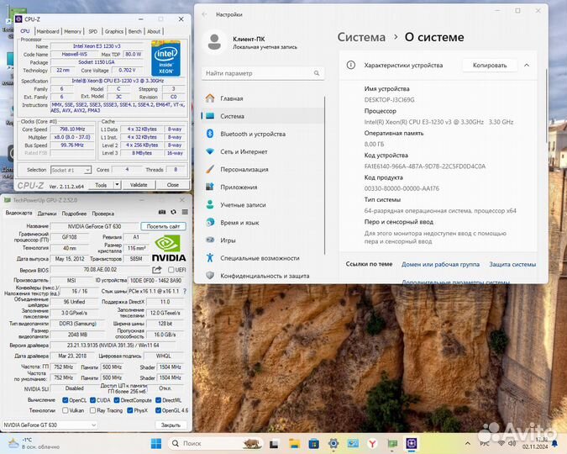Click the search magnifier in Найти параметр

317,73
